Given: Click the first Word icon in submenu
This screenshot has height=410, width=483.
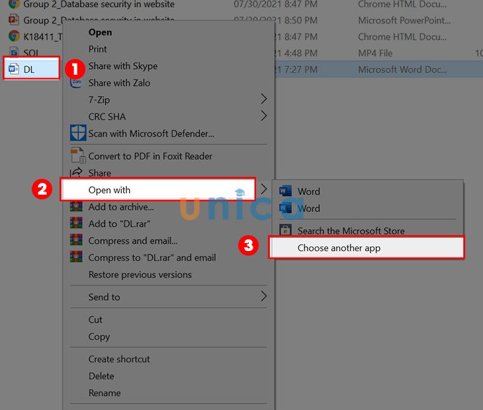Looking at the screenshot, I should tap(285, 191).
